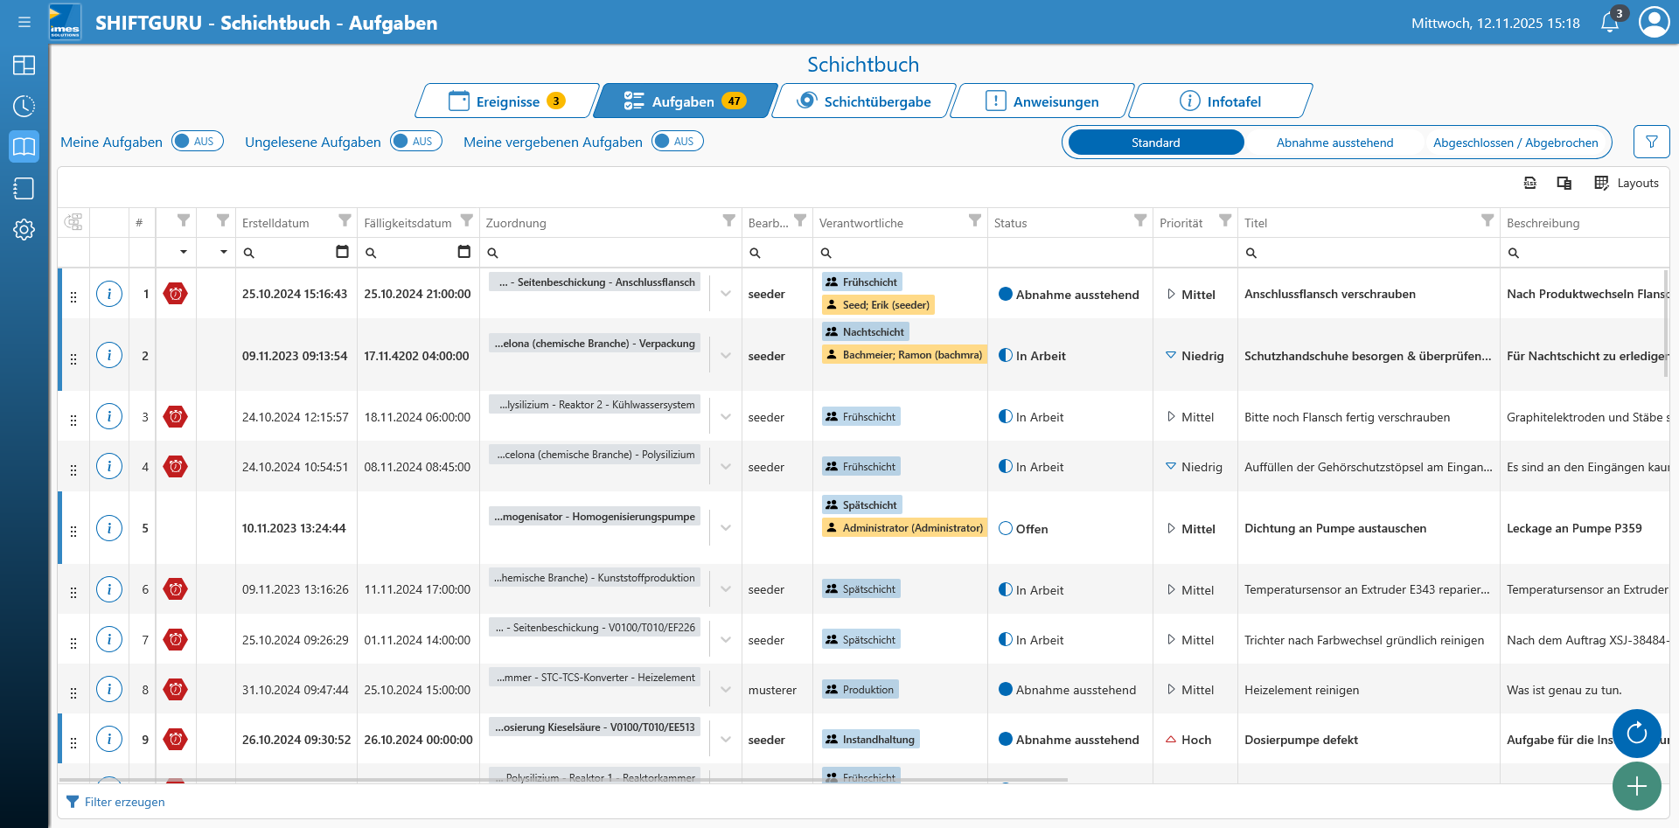Switch to the Ereignisse tab

click(x=507, y=101)
